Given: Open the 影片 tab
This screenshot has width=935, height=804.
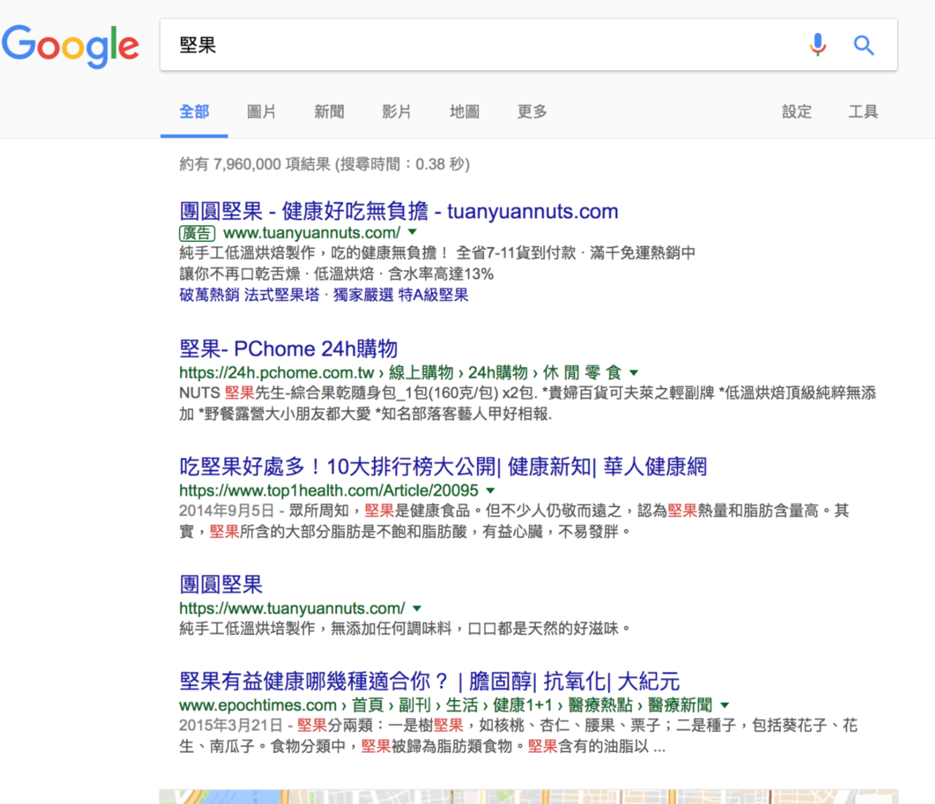Looking at the screenshot, I should click(x=397, y=112).
